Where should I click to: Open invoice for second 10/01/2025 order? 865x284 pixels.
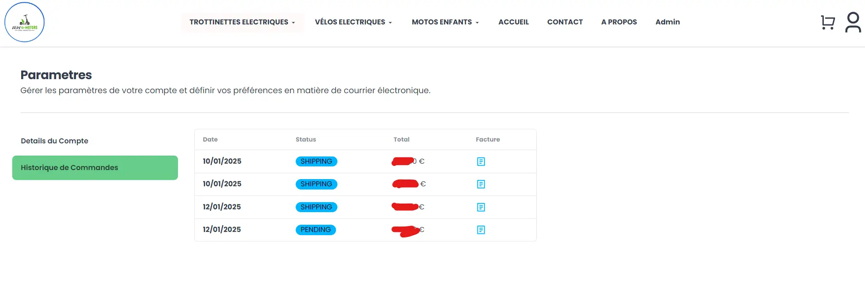pos(481,184)
